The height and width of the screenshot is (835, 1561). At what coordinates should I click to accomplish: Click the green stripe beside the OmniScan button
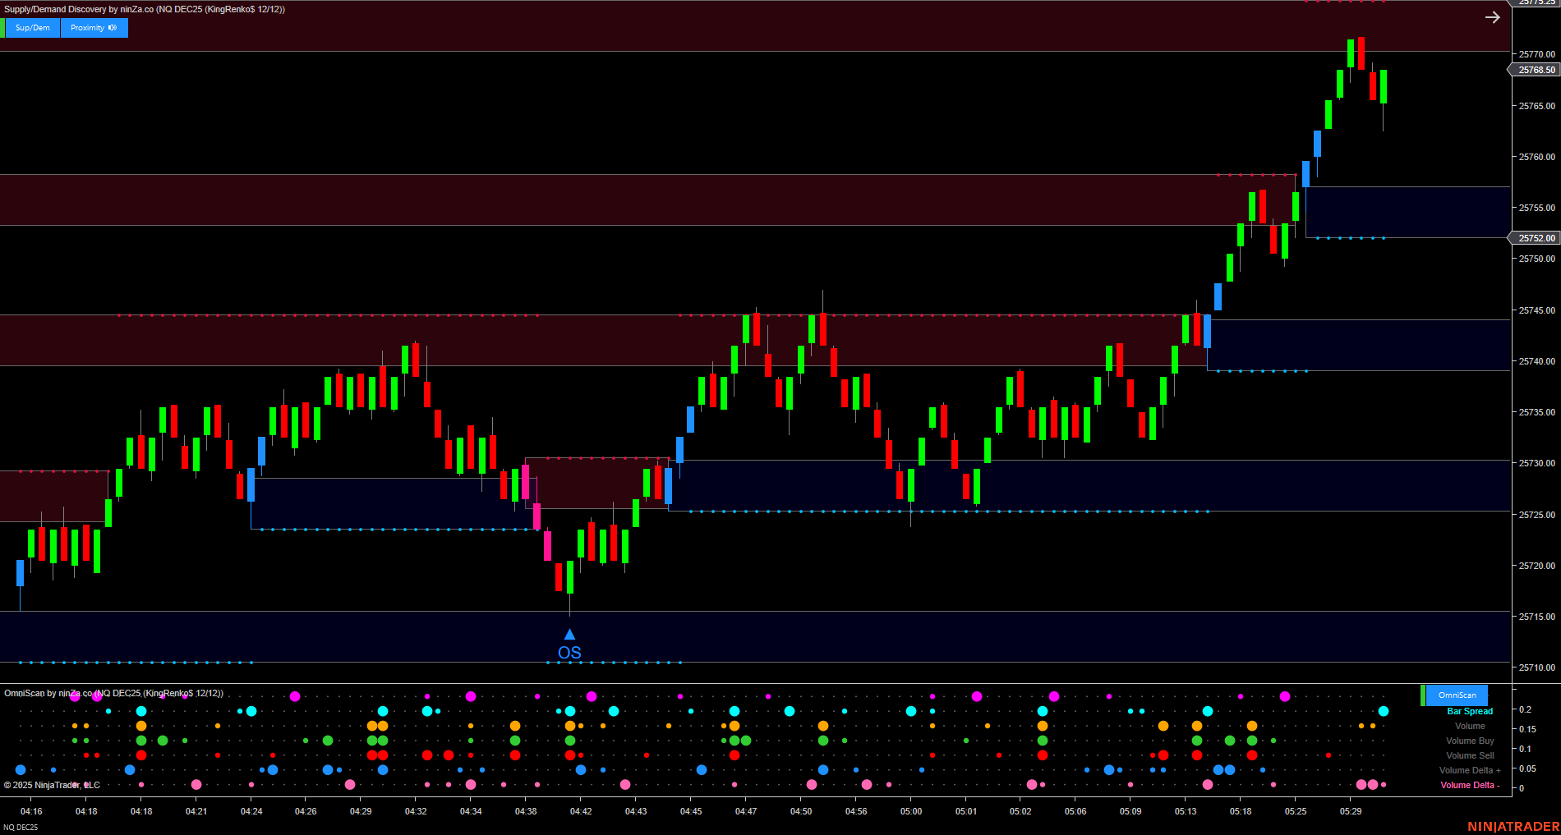1423,695
